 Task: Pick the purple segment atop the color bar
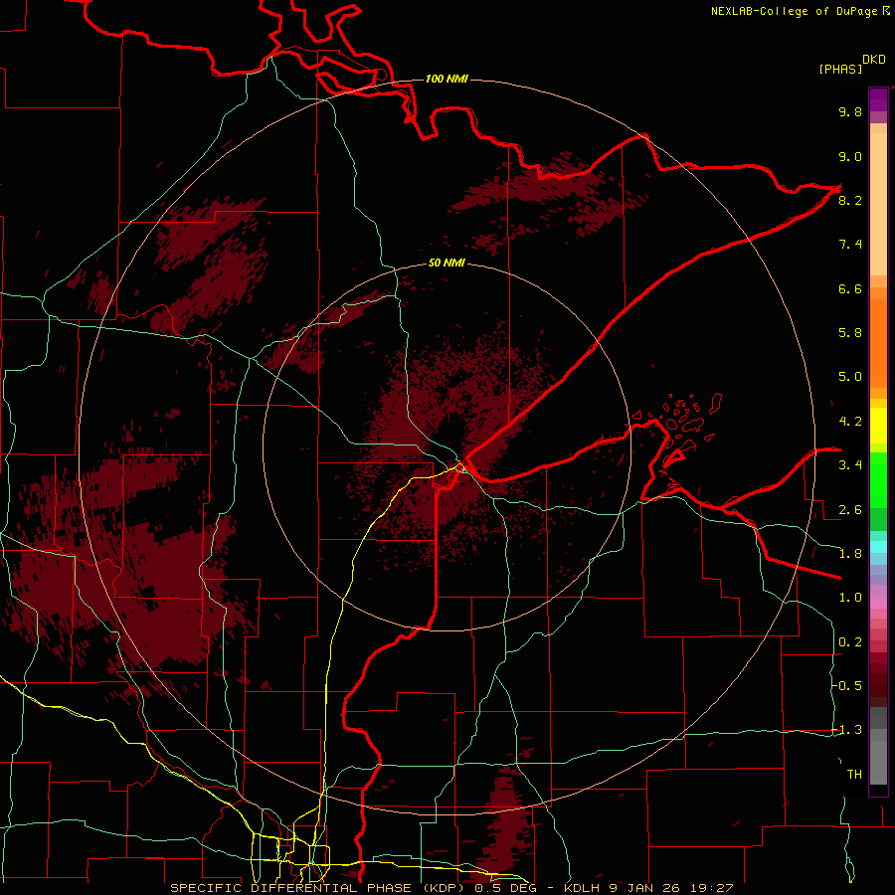[x=878, y=99]
